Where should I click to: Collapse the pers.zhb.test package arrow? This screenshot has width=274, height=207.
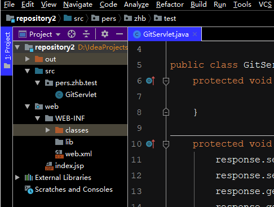(x=38, y=83)
